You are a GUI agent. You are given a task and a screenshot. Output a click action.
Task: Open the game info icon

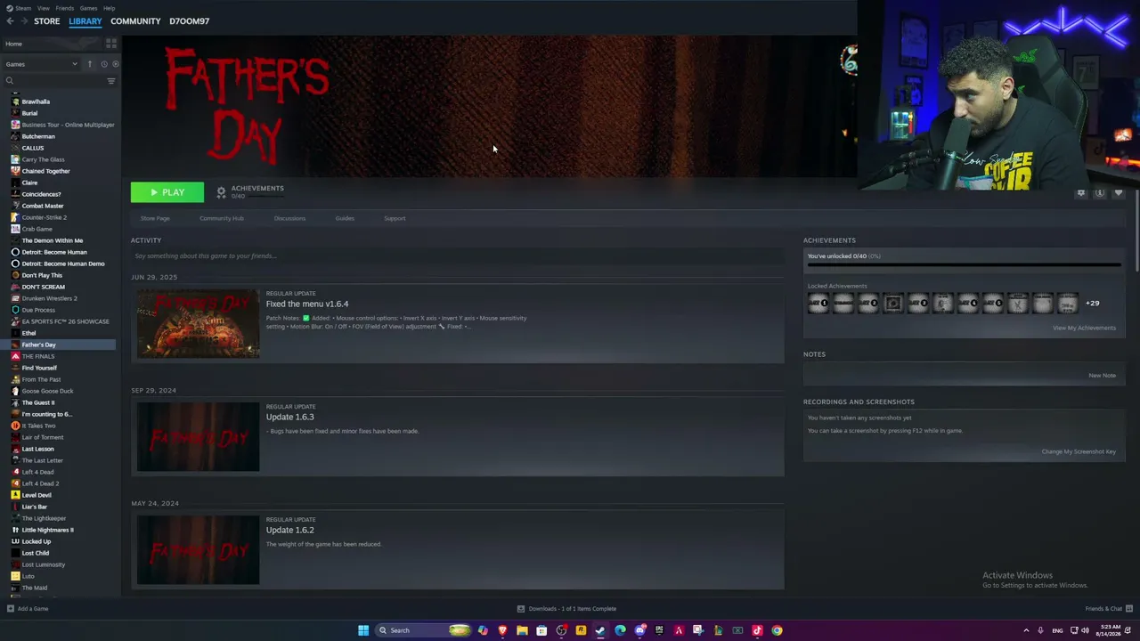pos(1100,193)
